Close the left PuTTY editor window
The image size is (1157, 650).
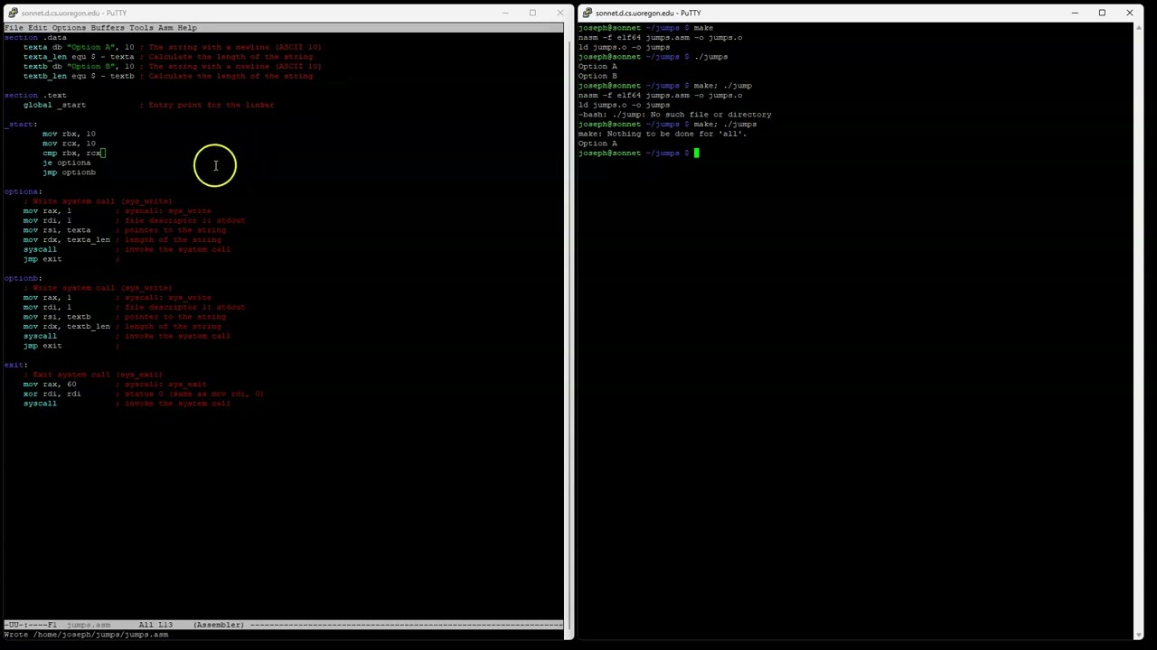pos(560,13)
